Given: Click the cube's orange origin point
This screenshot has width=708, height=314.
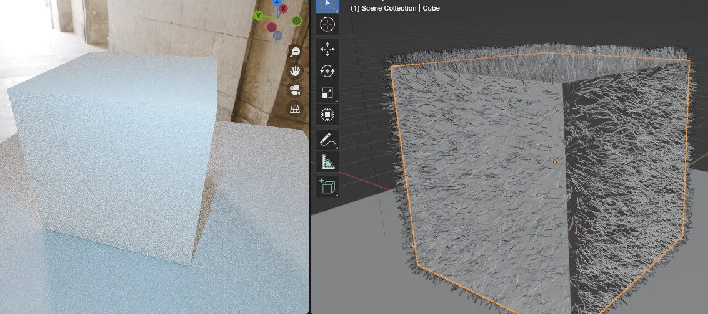Looking at the screenshot, I should [x=554, y=162].
